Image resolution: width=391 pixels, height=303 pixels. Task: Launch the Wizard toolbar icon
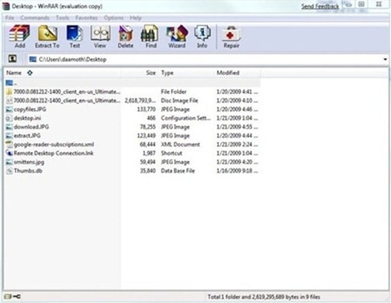[x=177, y=33]
